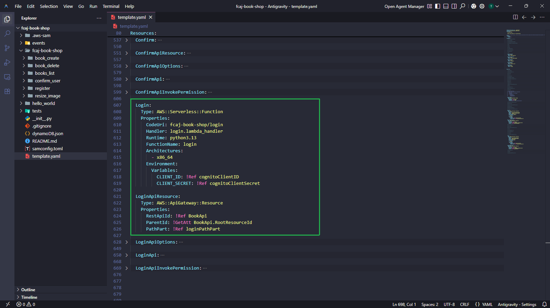Select the template.yaml editor tab
The image size is (550, 308).
pyautogui.click(x=132, y=17)
